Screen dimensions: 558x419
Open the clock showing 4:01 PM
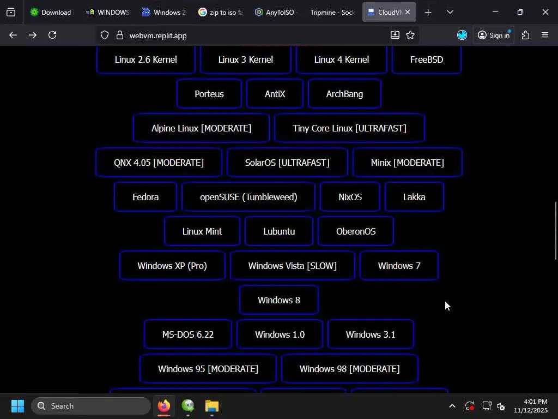531,406
